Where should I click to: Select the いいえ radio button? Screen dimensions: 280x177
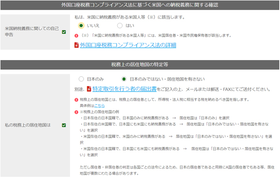(x=81, y=26)
